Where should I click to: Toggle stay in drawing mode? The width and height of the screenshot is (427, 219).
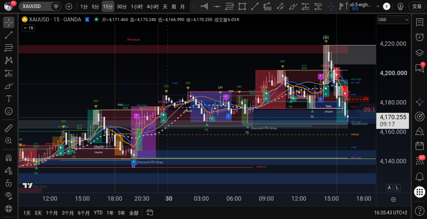click(9, 171)
